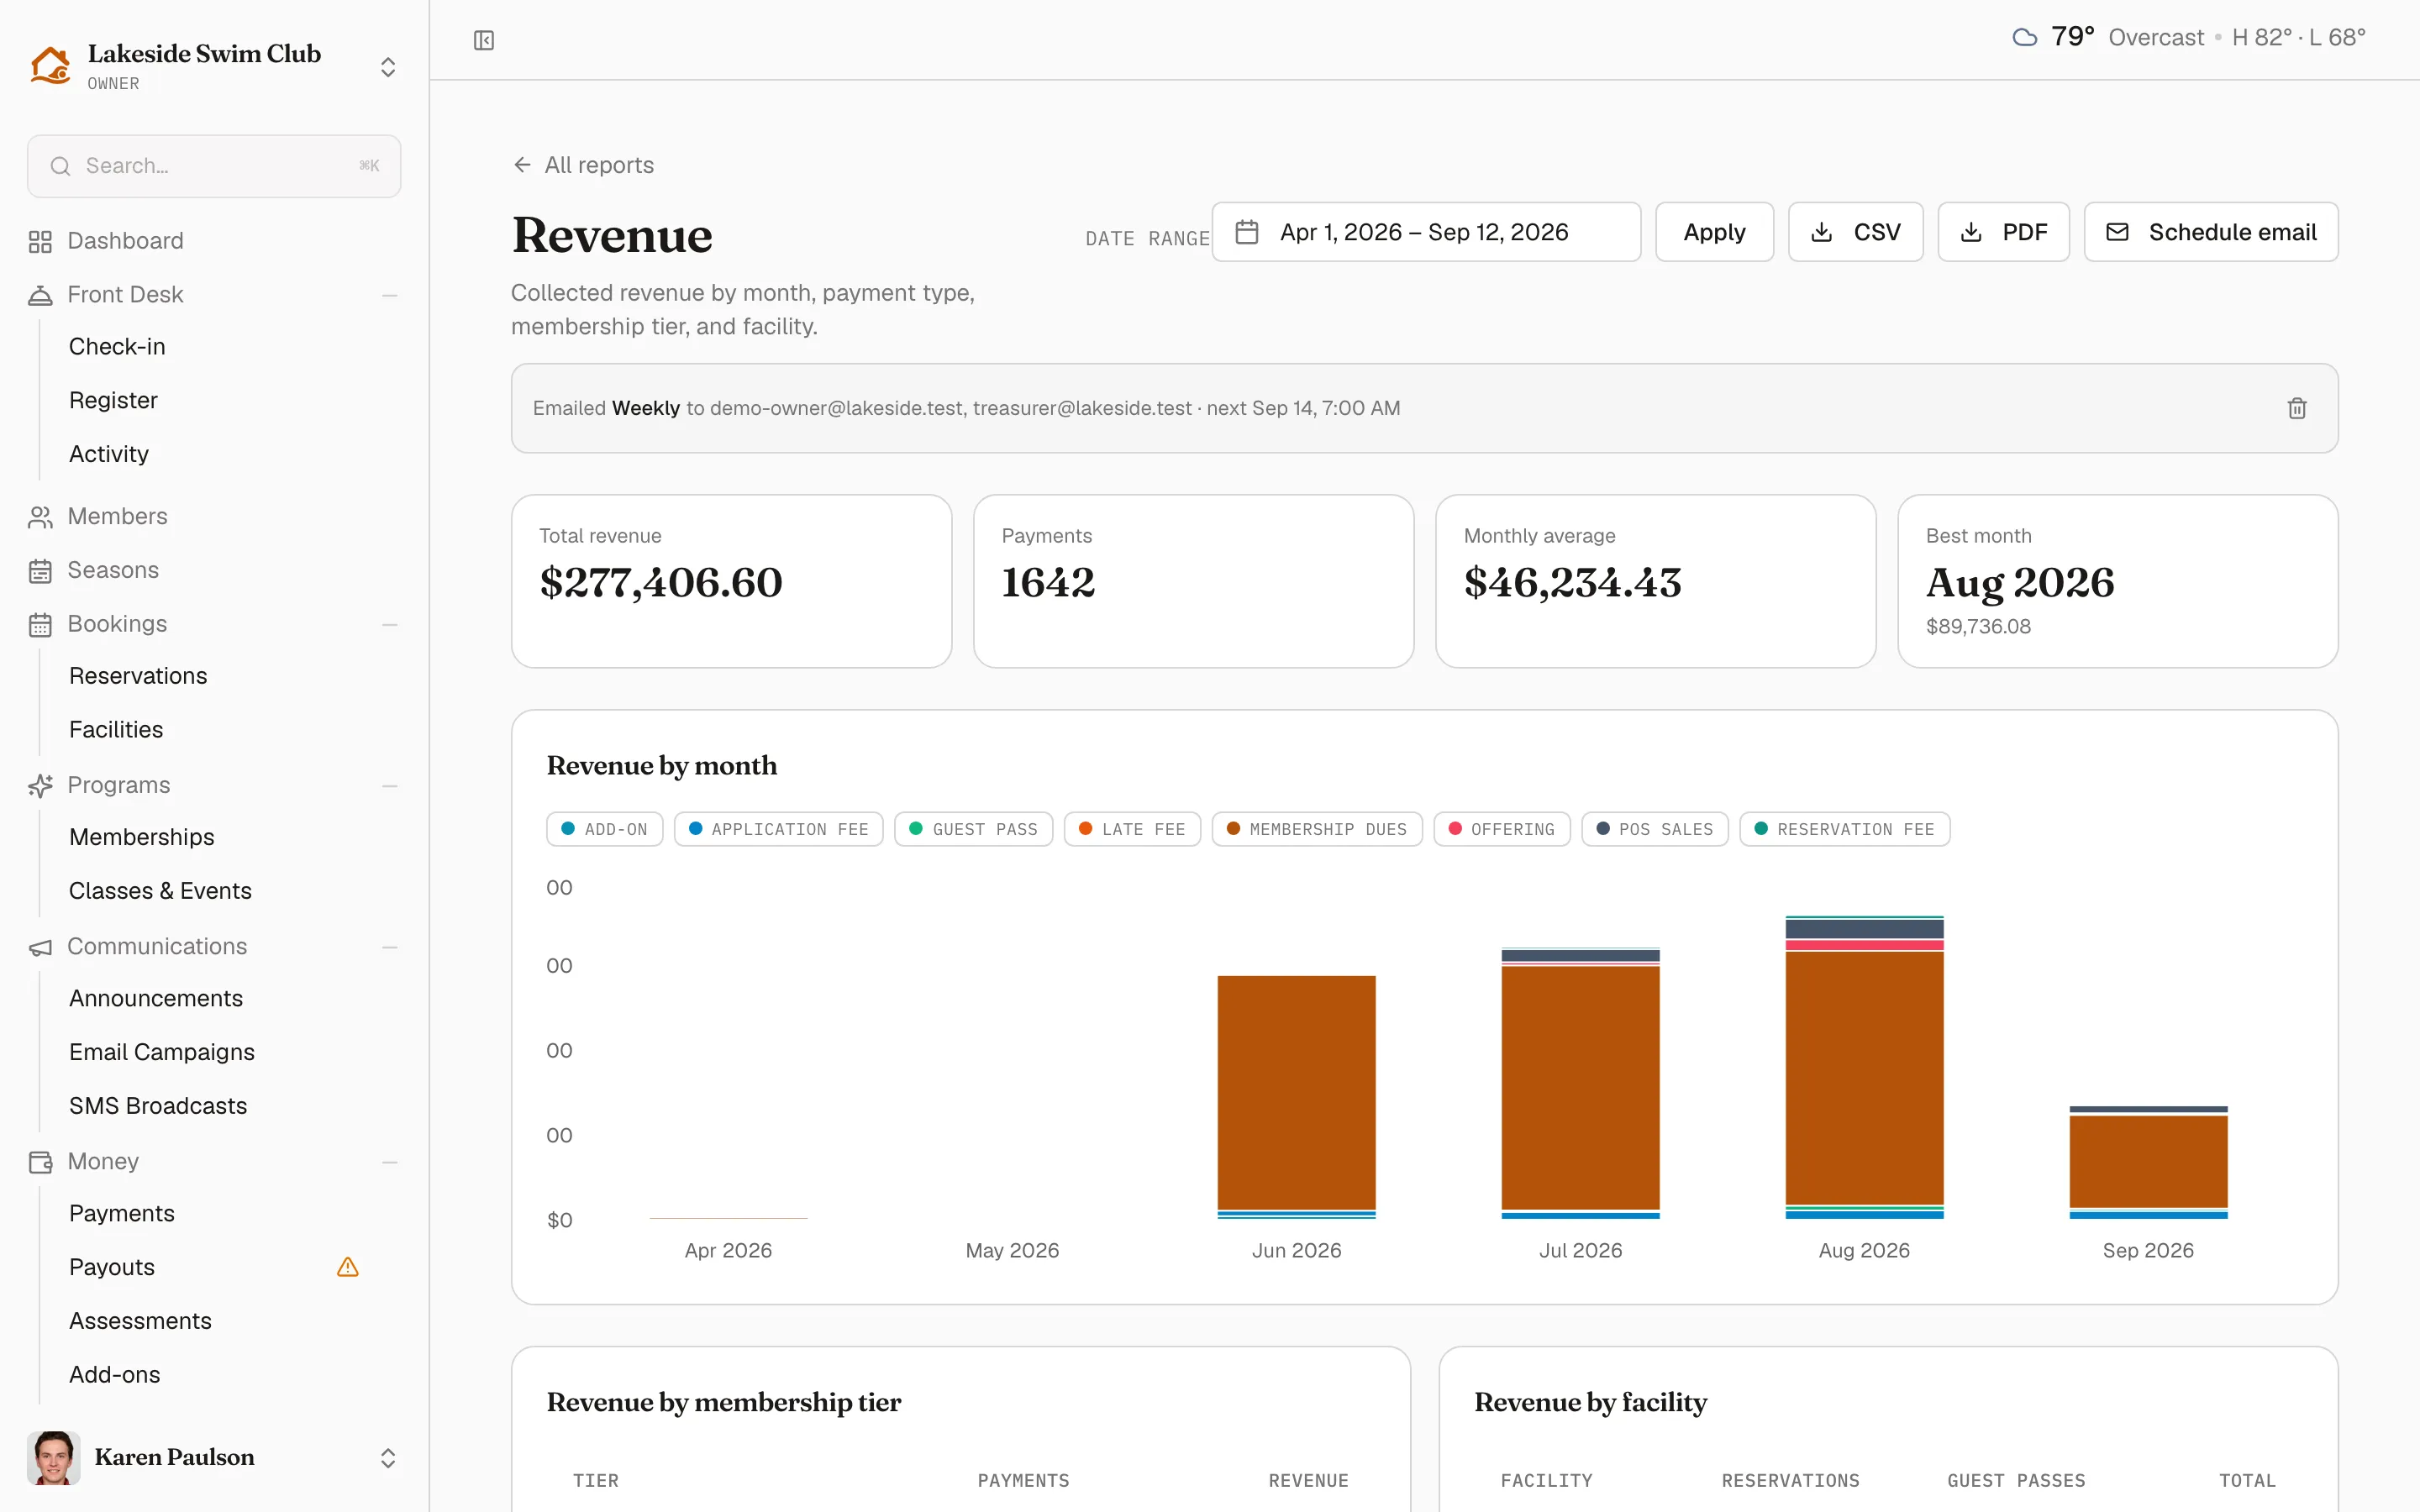Click the Aug 2026 revenue bar
This screenshot has height=1512, width=2420.
[x=1865, y=1068]
